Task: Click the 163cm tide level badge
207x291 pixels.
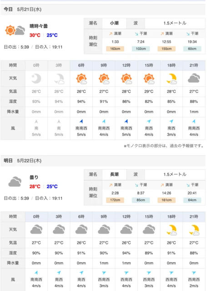Action: 115,49
